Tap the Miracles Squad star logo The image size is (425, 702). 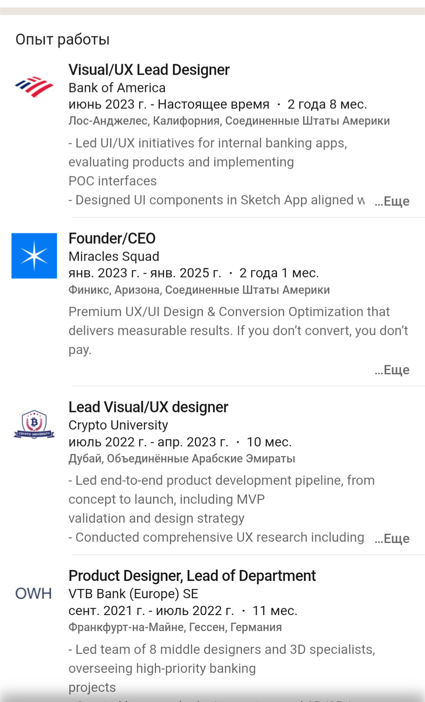34,256
